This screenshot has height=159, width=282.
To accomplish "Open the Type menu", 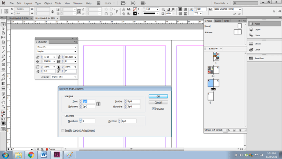I will 38,3.
